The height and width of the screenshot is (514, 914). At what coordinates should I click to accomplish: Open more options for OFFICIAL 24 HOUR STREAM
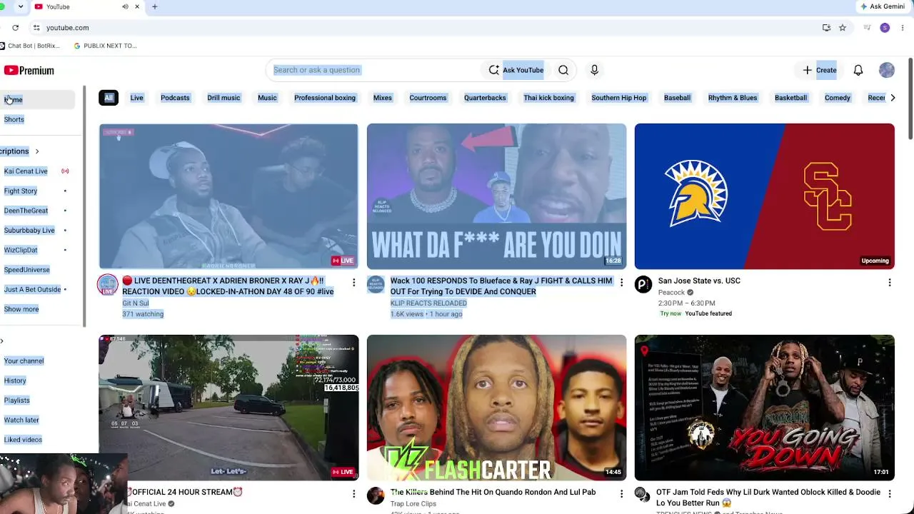click(353, 494)
